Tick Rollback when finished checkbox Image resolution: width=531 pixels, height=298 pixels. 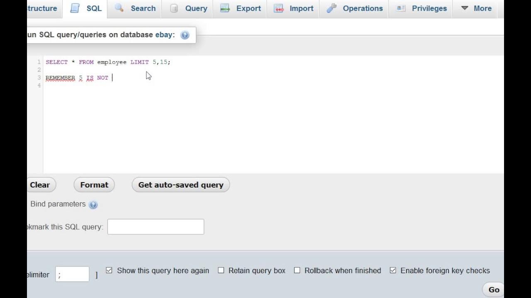[297, 270]
